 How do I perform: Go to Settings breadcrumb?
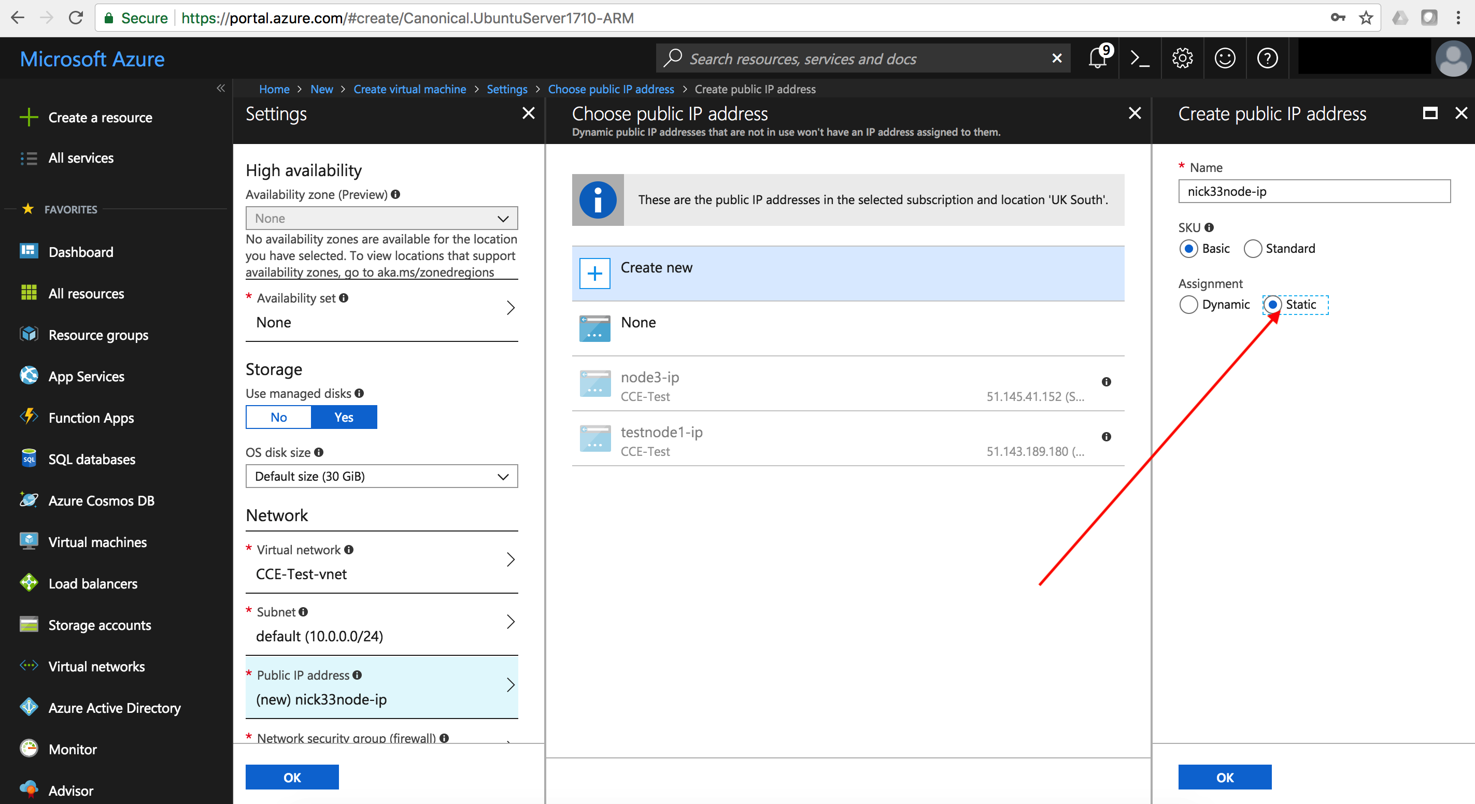tap(507, 89)
